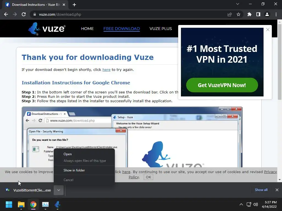Open Chrome extensions puzzle icon
Viewport: 282px width, 211px height.
point(249,14)
